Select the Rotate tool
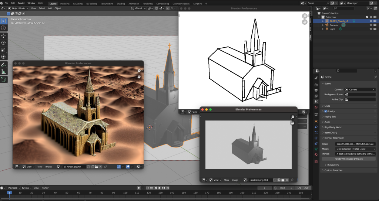 point(4,42)
